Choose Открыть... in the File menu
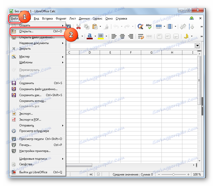The height and width of the screenshot is (186, 214). click(x=37, y=31)
